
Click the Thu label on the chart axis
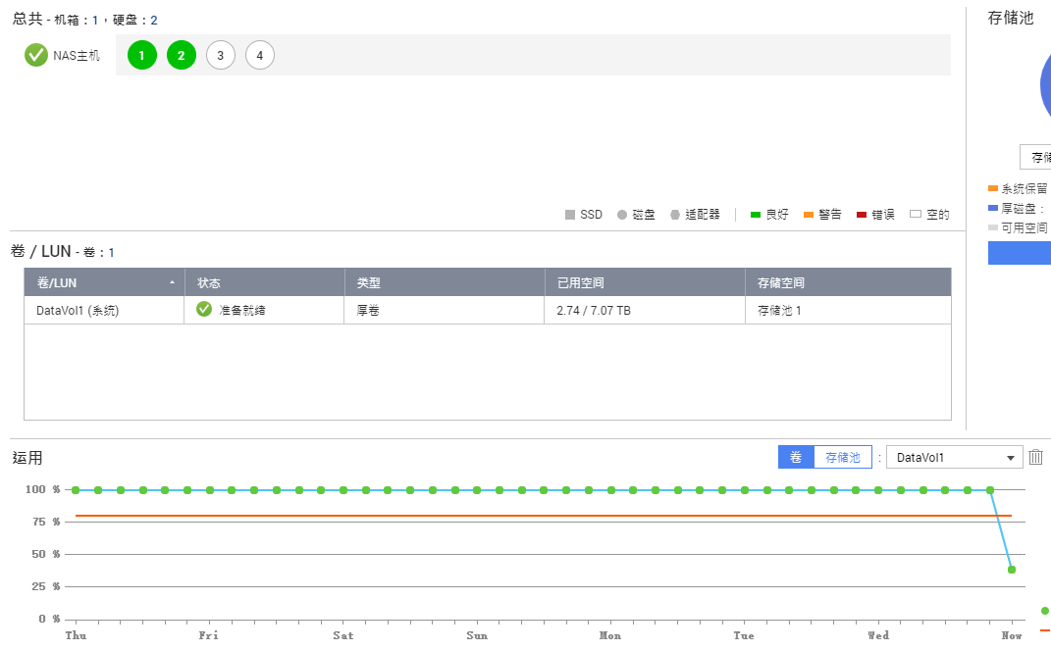point(76,635)
